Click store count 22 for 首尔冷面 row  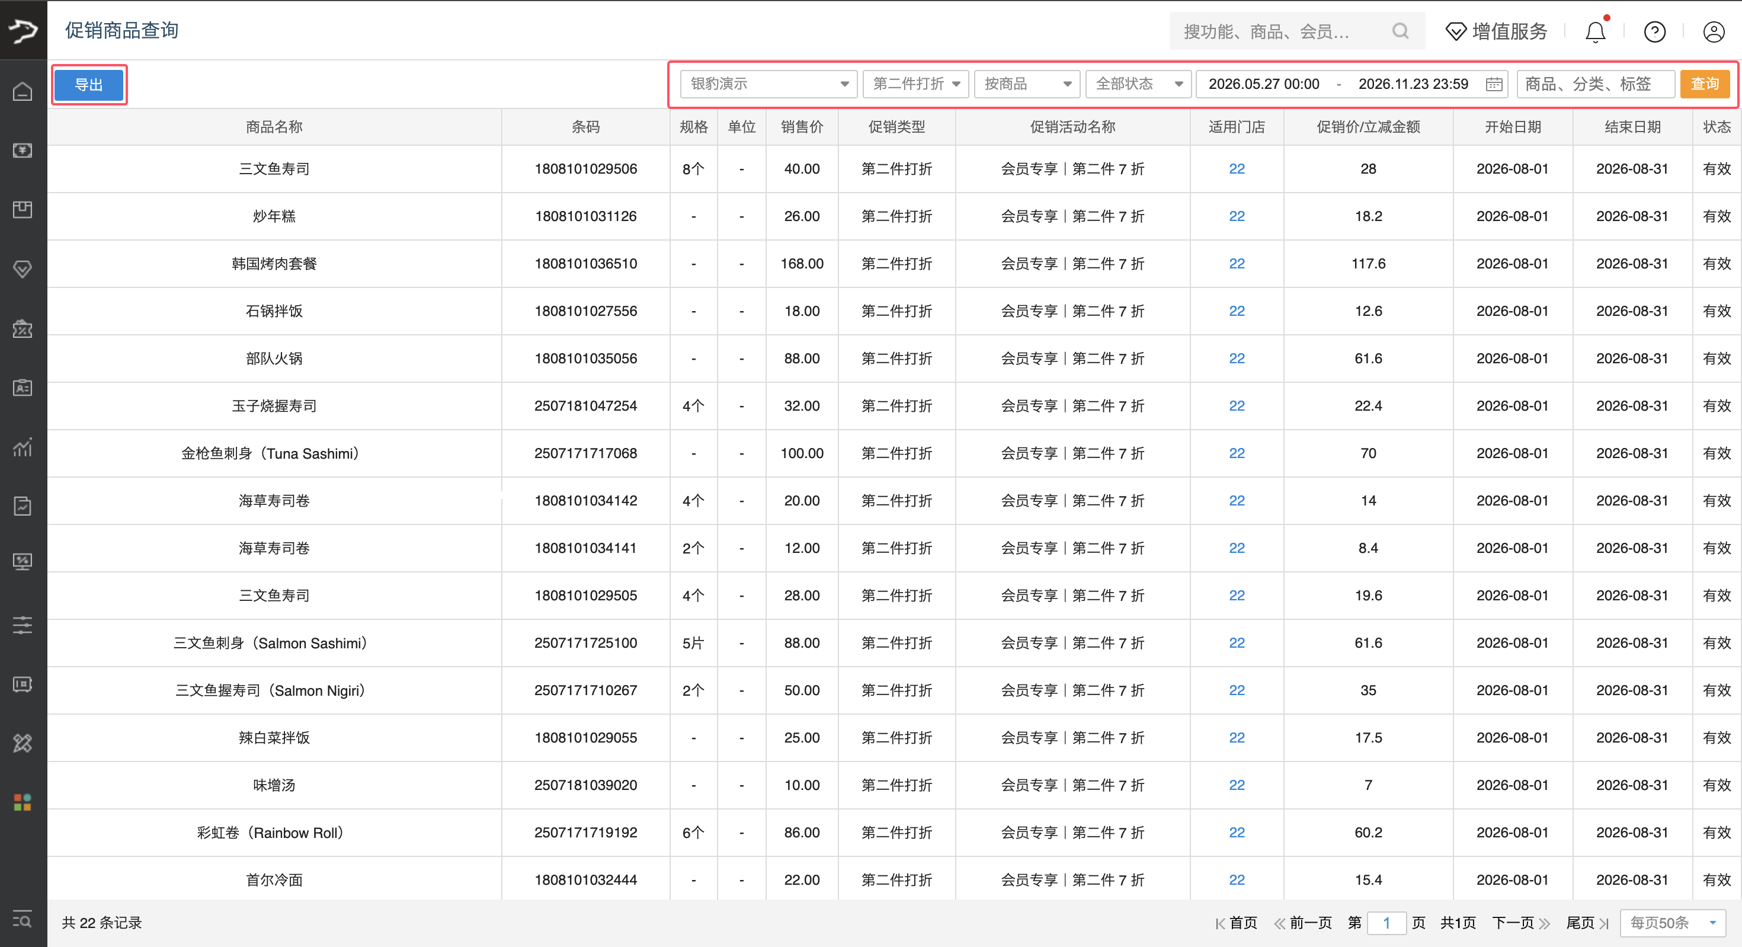[x=1237, y=880]
